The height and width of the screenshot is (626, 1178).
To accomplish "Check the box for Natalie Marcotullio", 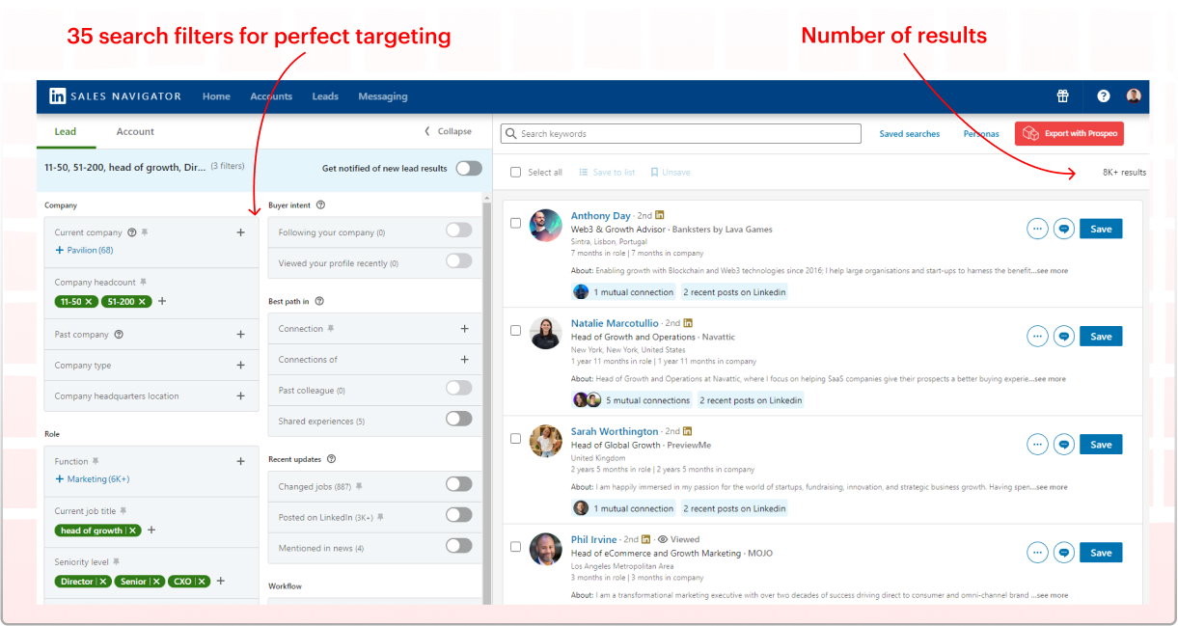I will (x=515, y=330).
